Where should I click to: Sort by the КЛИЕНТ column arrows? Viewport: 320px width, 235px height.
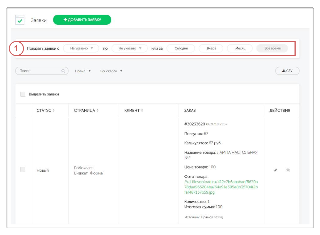142,111
